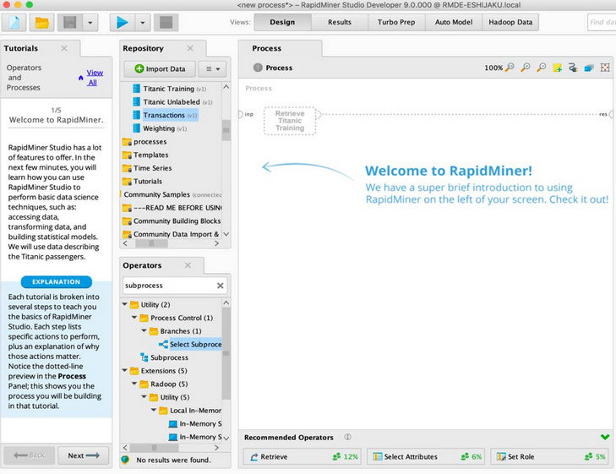Open Community Building Blocks folder
The height and width of the screenshot is (474, 616).
click(172, 221)
